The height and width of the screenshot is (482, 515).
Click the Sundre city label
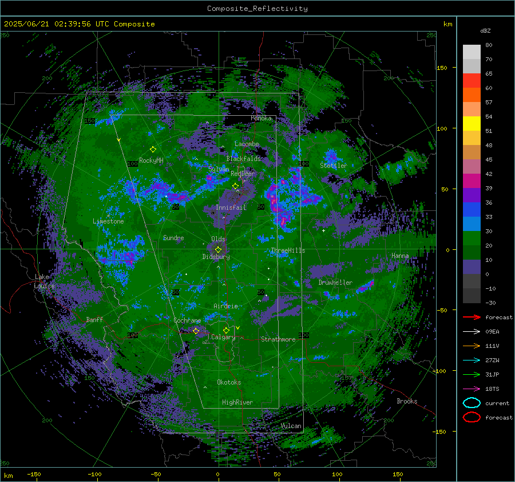pos(173,238)
